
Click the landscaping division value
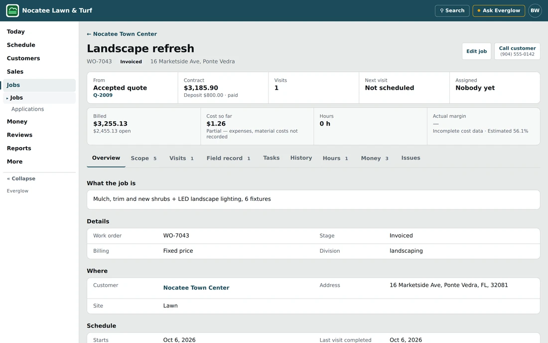point(406,251)
